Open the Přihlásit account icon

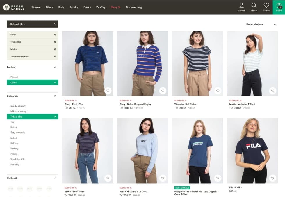tap(241, 7)
